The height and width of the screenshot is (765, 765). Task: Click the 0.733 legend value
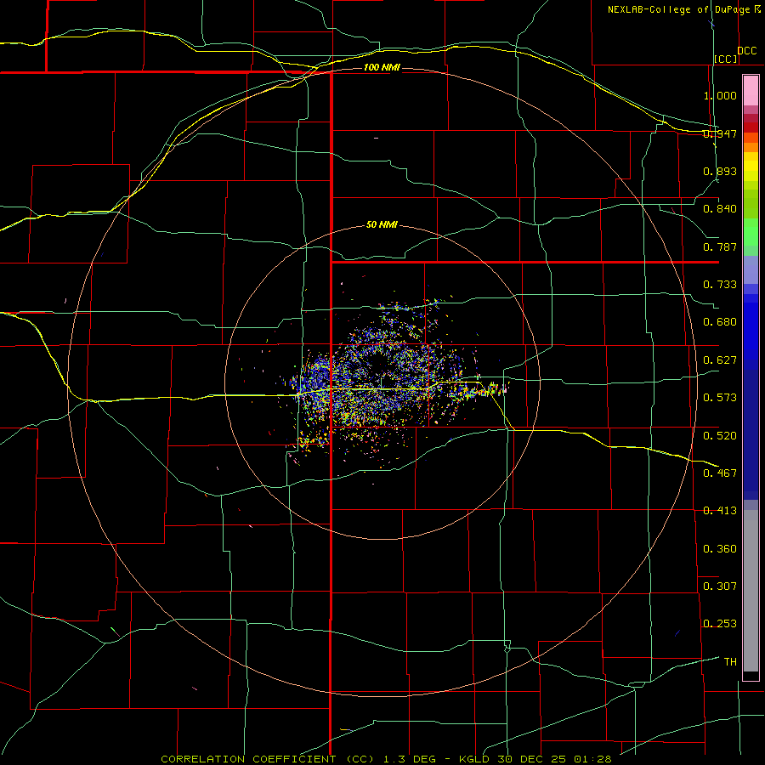pyautogui.click(x=720, y=285)
